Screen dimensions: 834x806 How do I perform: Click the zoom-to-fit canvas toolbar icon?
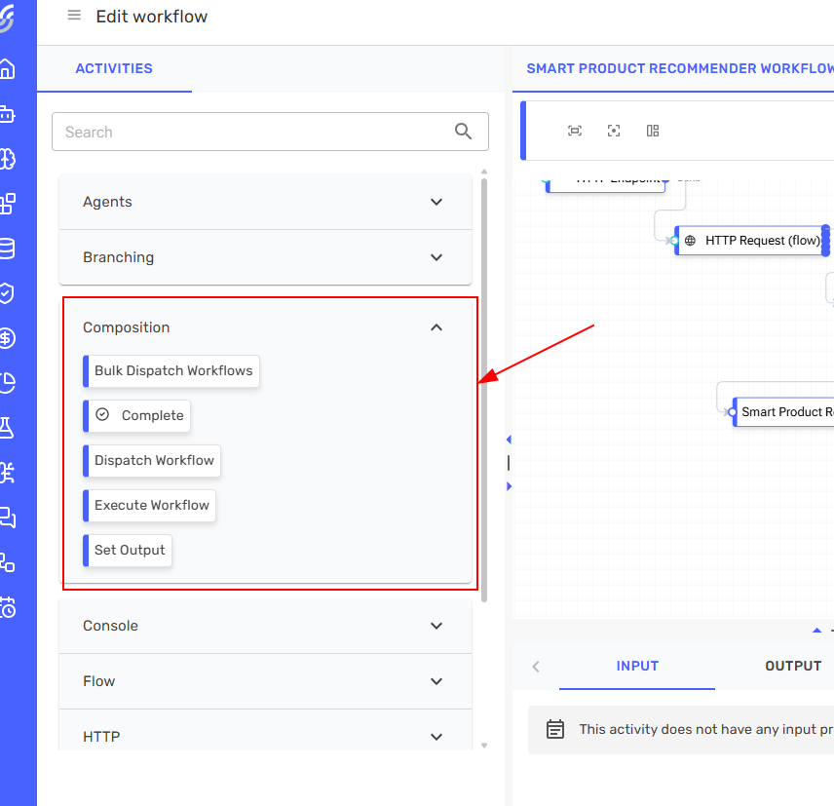575,131
